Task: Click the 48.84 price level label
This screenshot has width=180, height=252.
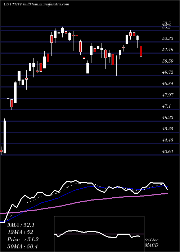Action: pos(167,84)
